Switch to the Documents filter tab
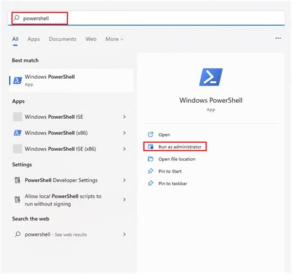Screen dimensions: 292x274 coord(63,39)
